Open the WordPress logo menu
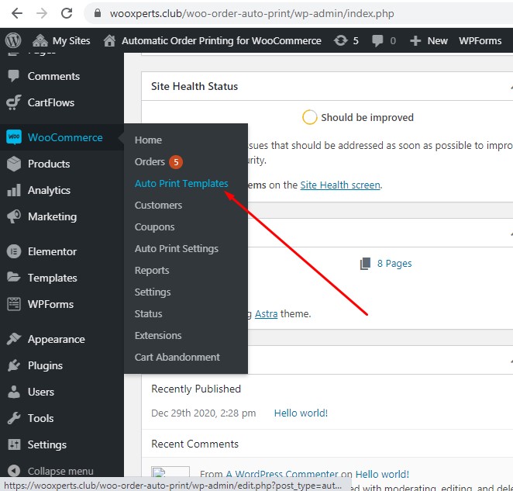513x491 pixels. point(13,40)
